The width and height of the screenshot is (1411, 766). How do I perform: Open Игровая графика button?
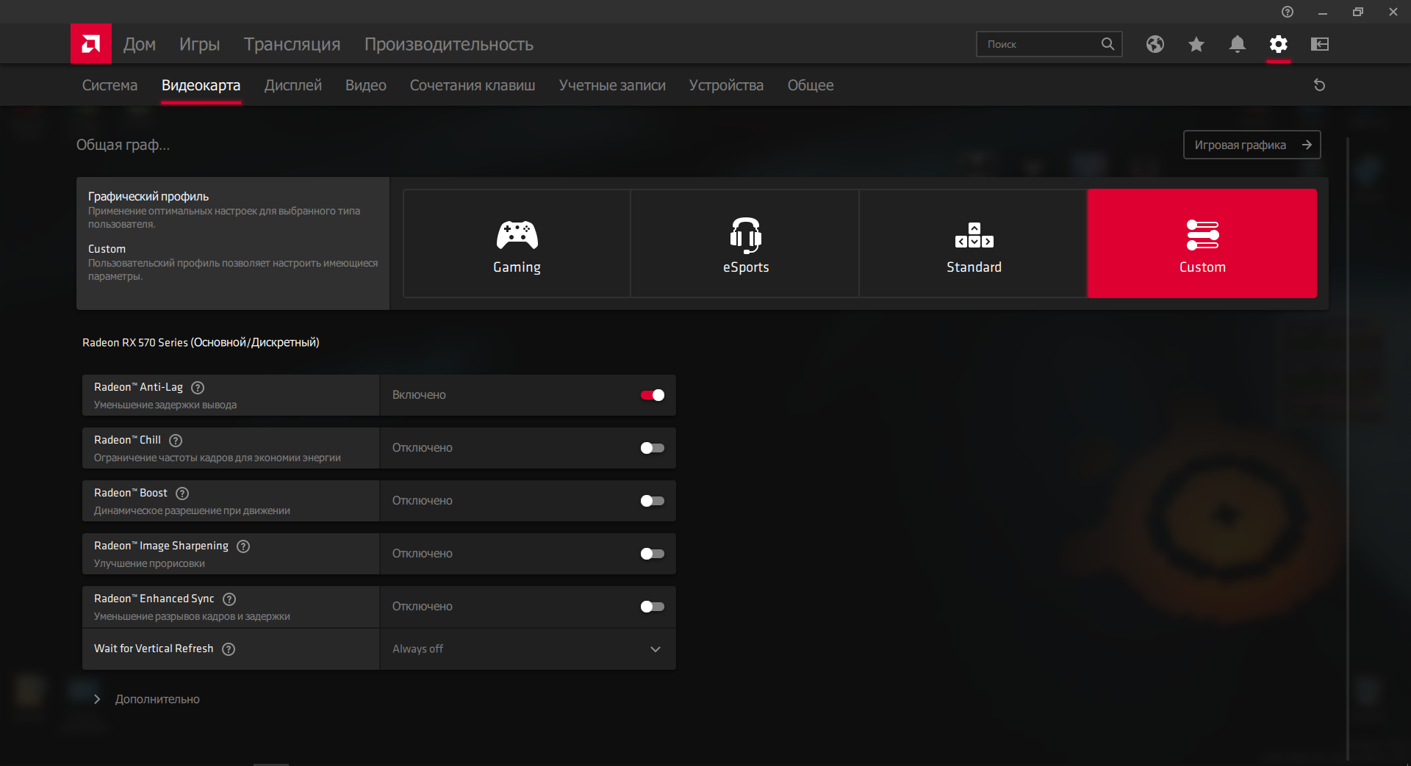click(1252, 145)
